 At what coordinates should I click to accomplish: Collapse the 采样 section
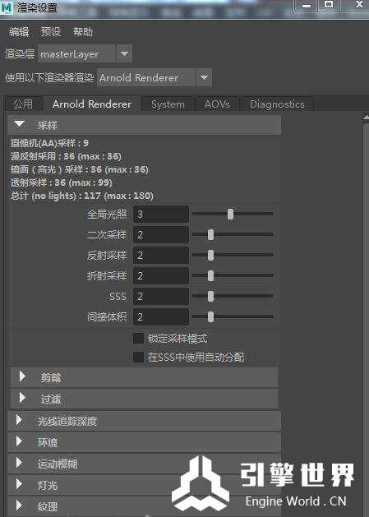click(144, 125)
